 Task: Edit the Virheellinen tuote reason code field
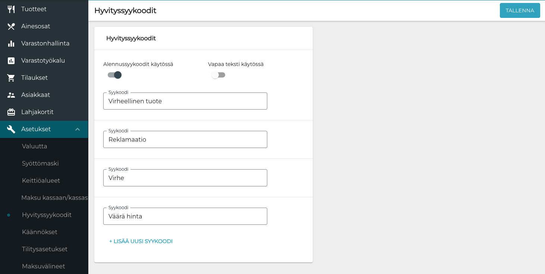[185, 101]
